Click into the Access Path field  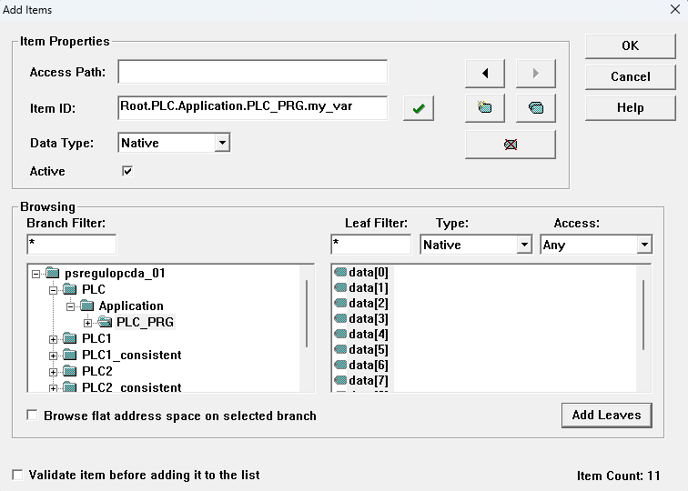(252, 72)
